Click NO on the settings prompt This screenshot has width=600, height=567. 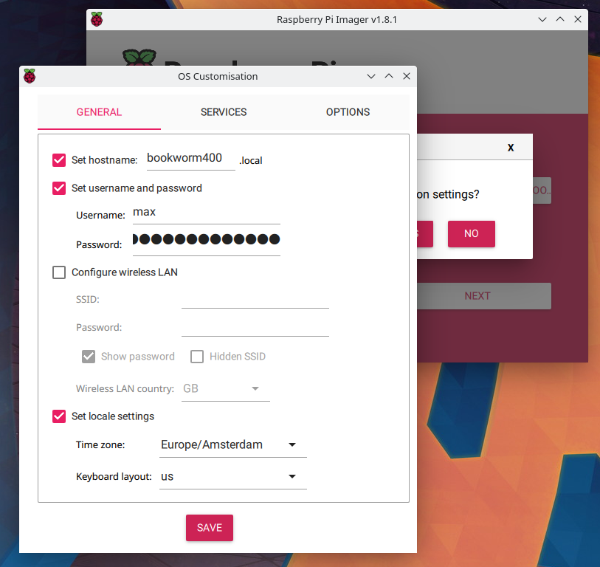point(471,234)
